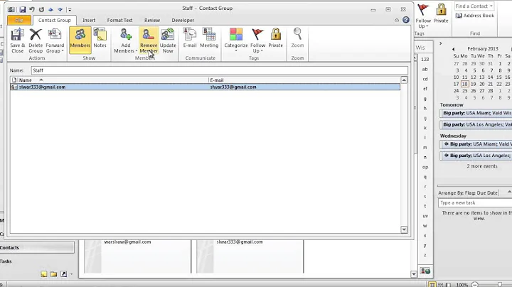Click Type a new task field
This screenshot has width=512, height=287.
point(475,203)
